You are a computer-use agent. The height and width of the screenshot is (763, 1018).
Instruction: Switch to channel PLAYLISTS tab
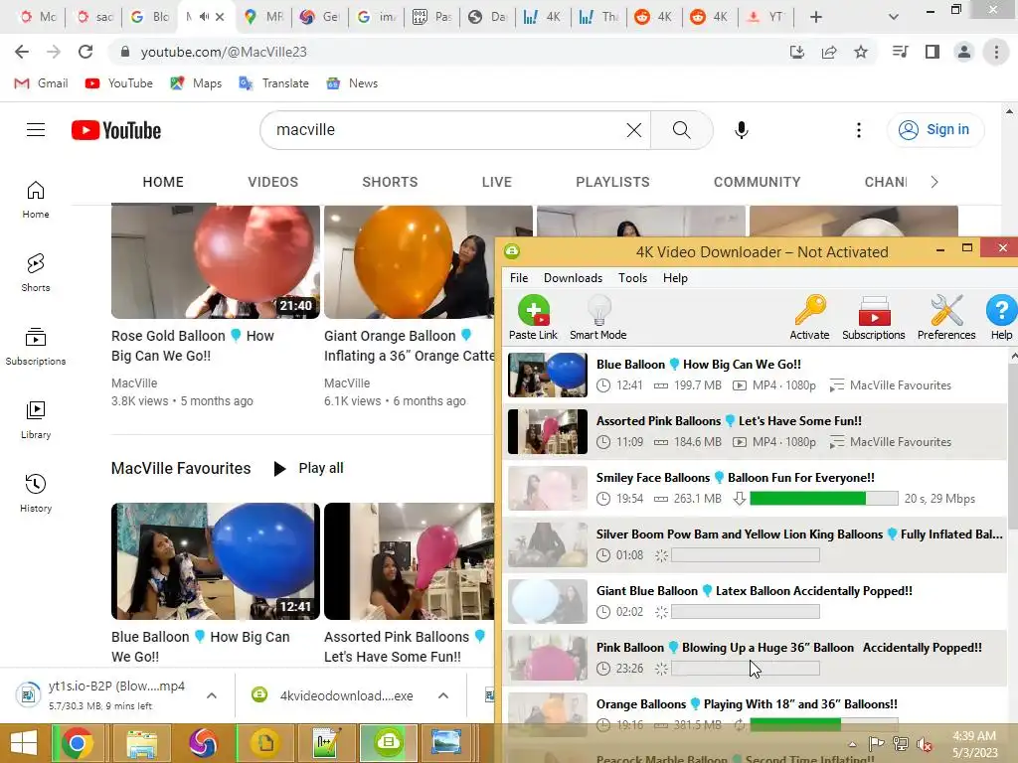[x=612, y=183]
